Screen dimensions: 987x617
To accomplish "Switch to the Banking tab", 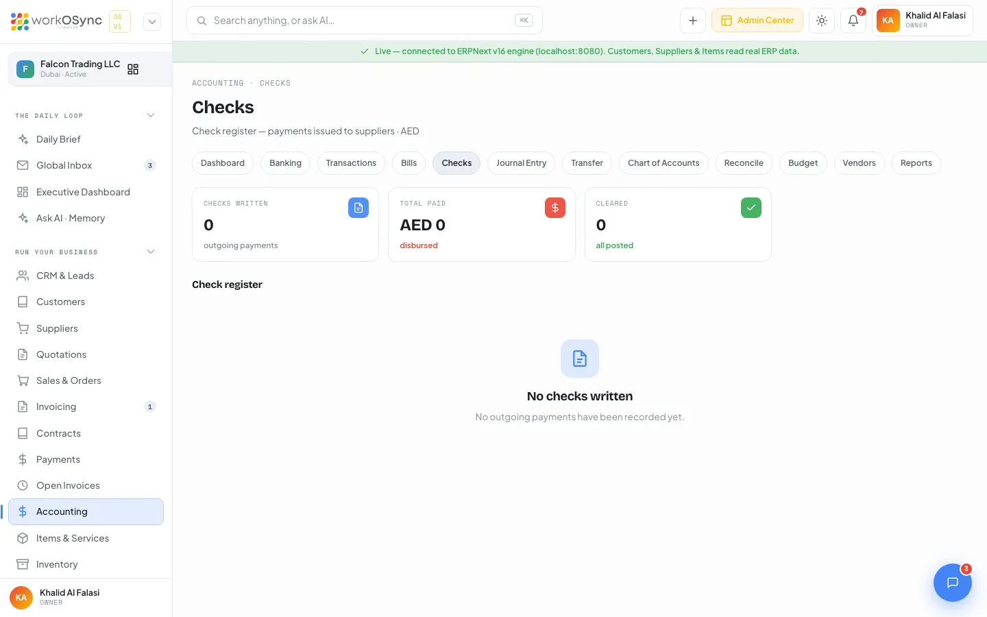I will coord(285,163).
